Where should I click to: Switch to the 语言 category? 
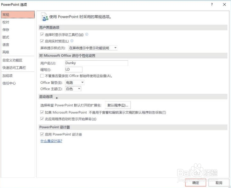[18, 45]
